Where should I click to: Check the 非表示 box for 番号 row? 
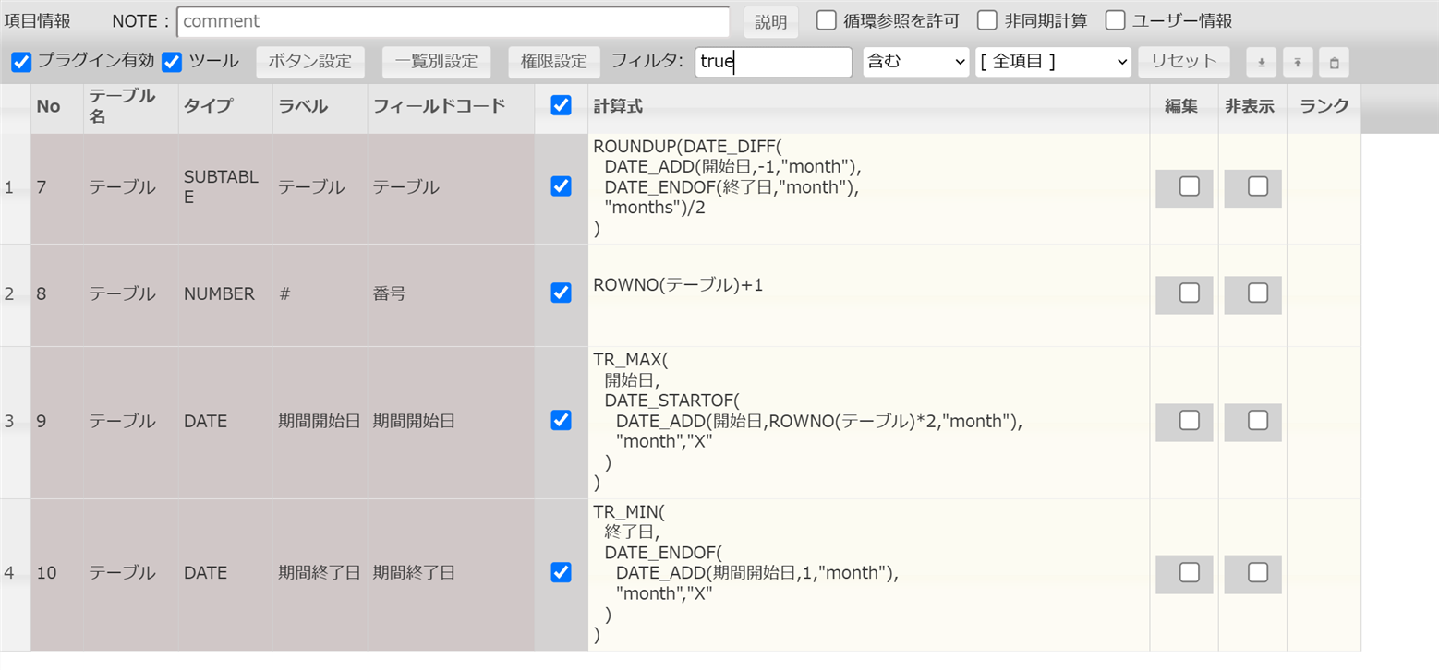click(x=1258, y=293)
